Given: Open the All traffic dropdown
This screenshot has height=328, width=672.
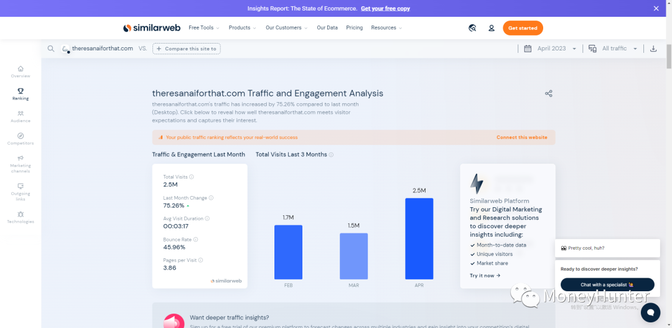Looking at the screenshot, I should [620, 49].
